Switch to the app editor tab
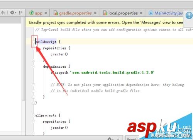Image resolution: width=193 pixels, height=140 pixels. pyautogui.click(x=37, y=13)
